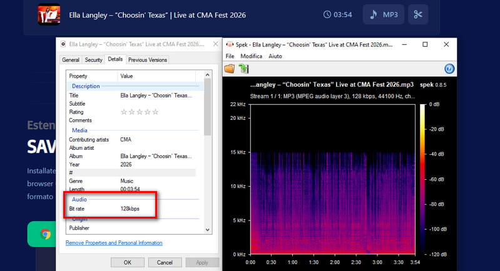The image size is (500, 271).
Task: Select the Publisher property row
Action: (x=131, y=228)
